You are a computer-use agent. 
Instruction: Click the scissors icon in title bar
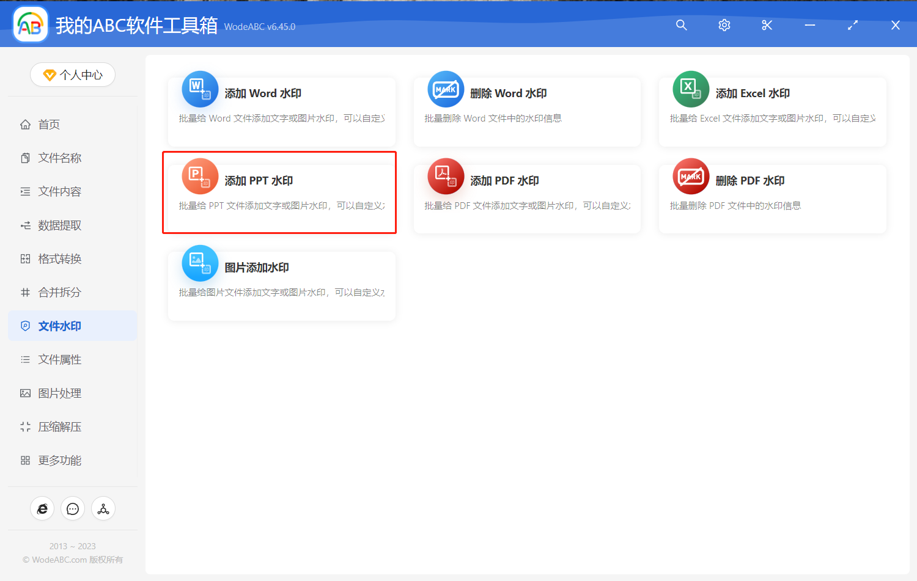coord(767,25)
